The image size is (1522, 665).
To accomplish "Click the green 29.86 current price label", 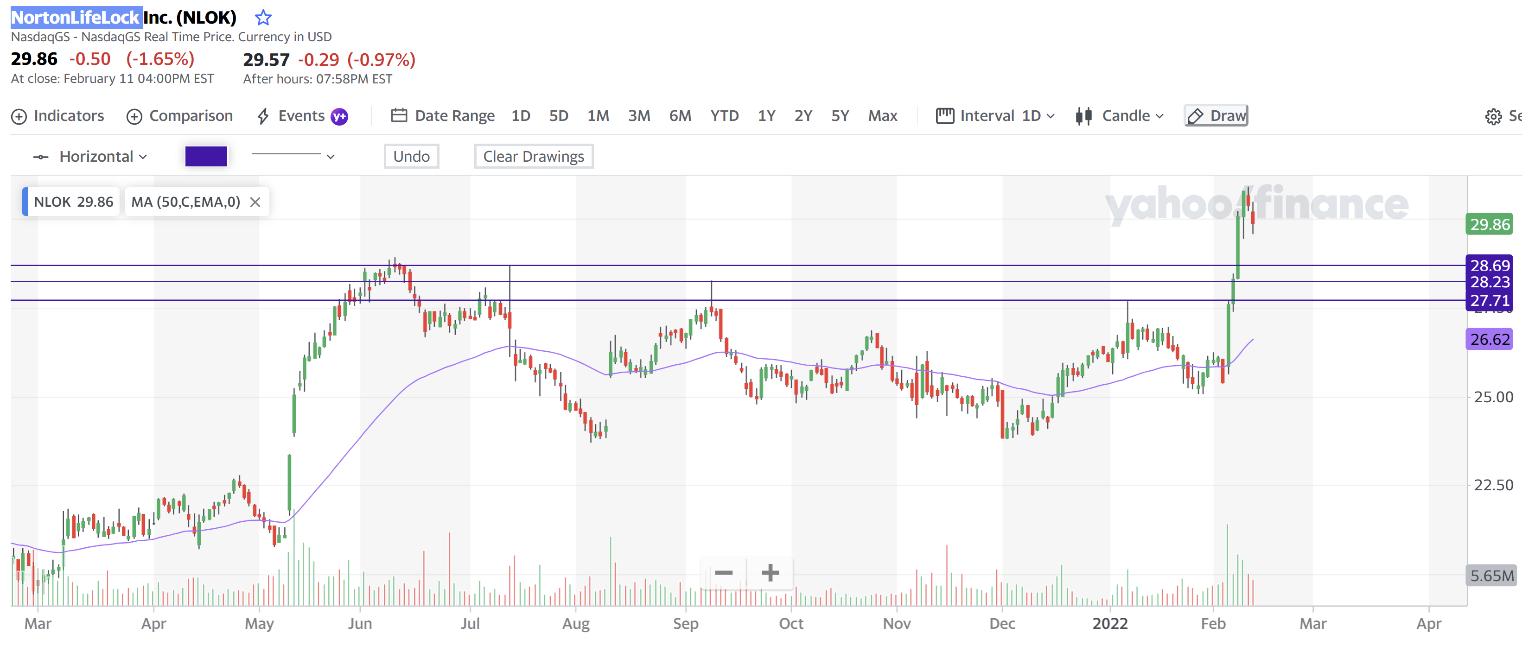I will (x=1490, y=224).
